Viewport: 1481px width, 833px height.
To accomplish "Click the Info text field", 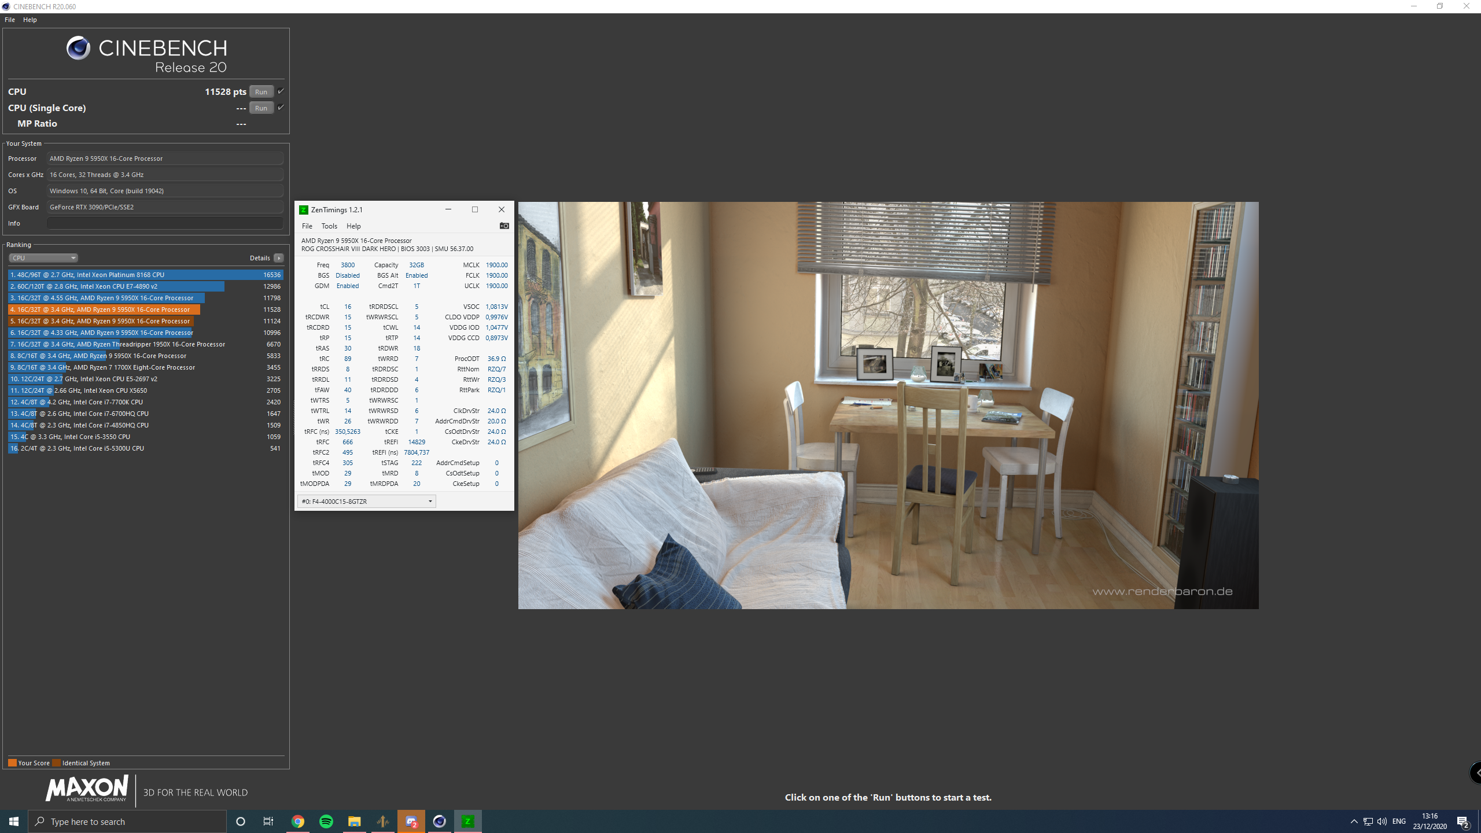I will [165, 223].
